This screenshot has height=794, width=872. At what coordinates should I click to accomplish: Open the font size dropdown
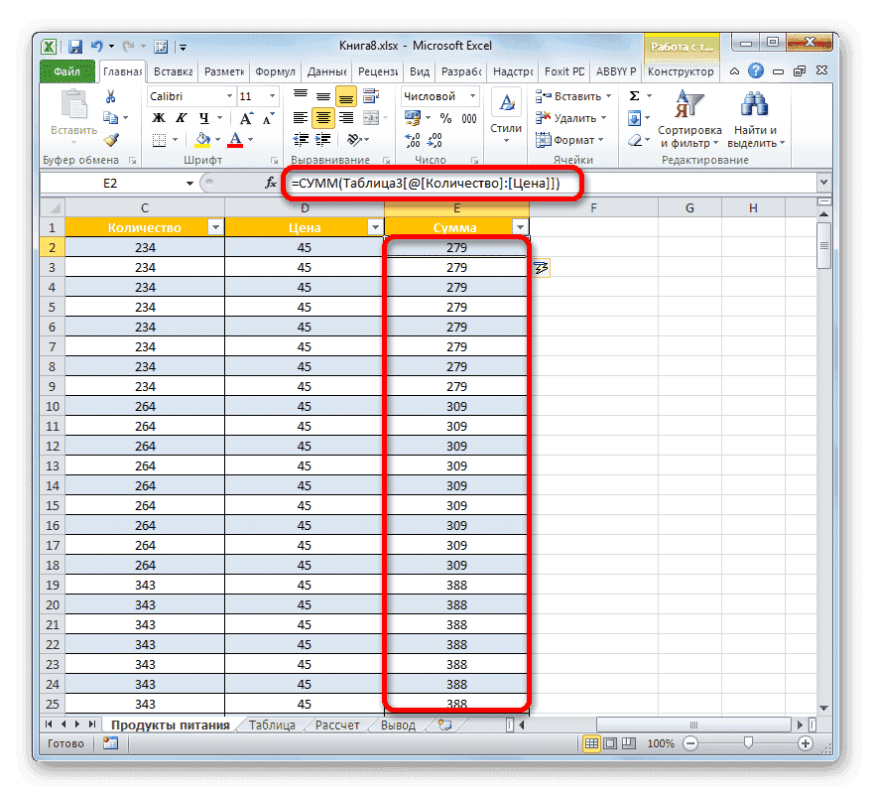[271, 95]
